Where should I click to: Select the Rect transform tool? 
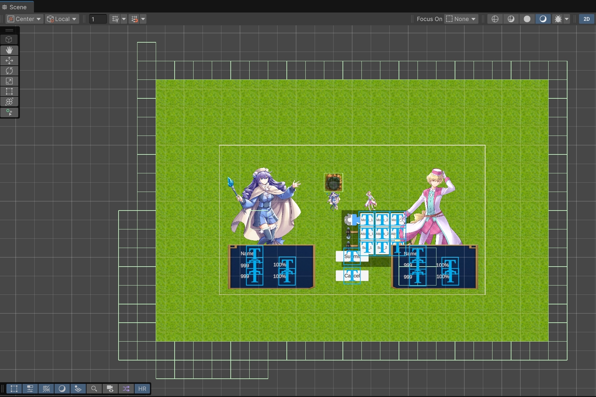[9, 91]
